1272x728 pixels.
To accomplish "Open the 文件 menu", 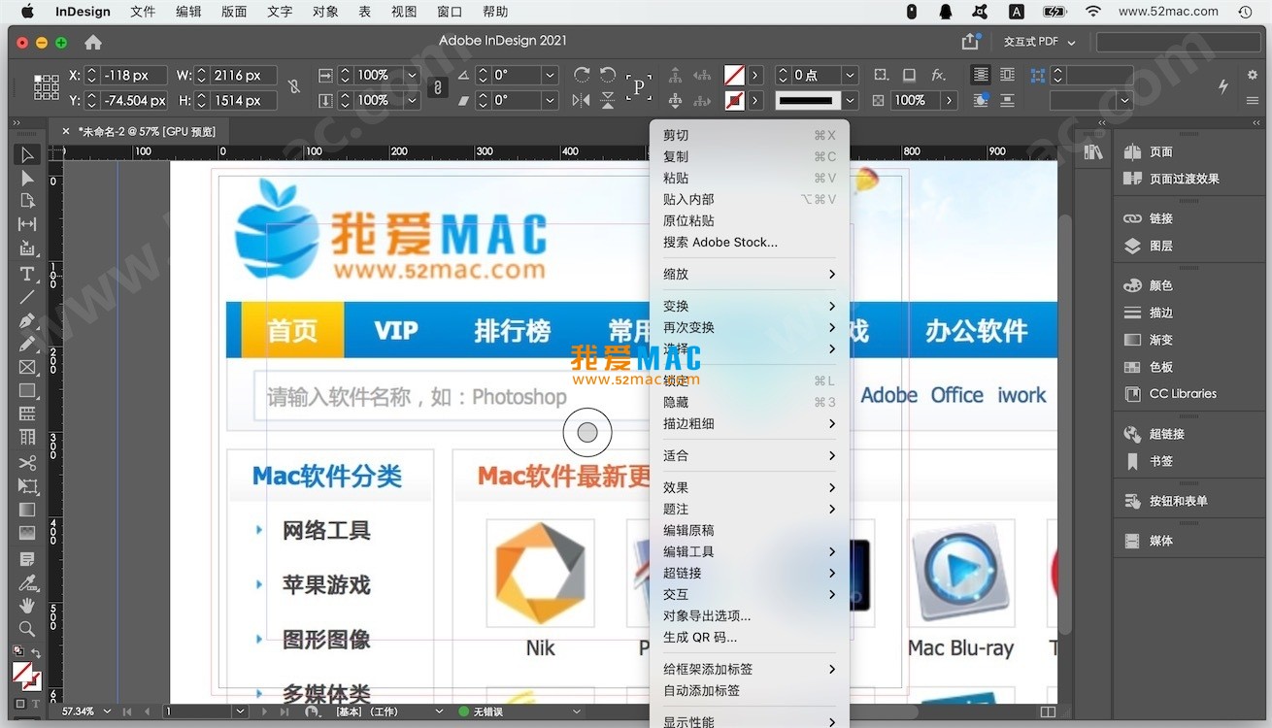I will tap(143, 12).
